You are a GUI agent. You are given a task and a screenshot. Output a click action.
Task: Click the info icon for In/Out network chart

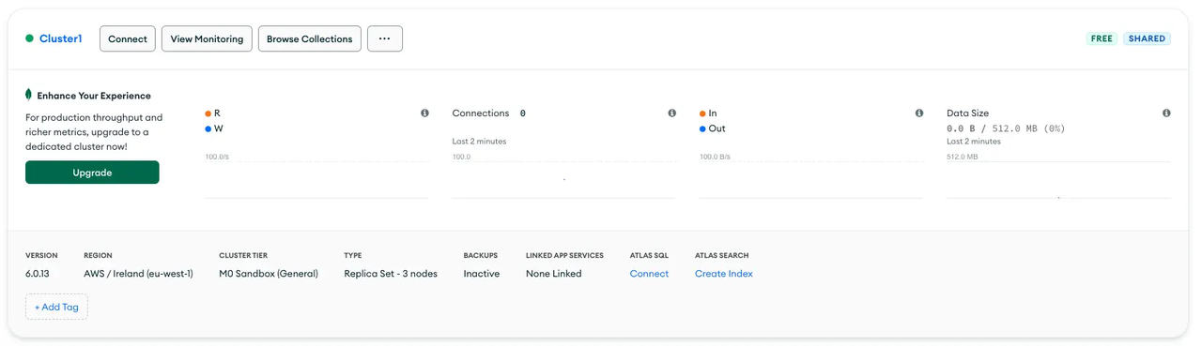point(919,113)
